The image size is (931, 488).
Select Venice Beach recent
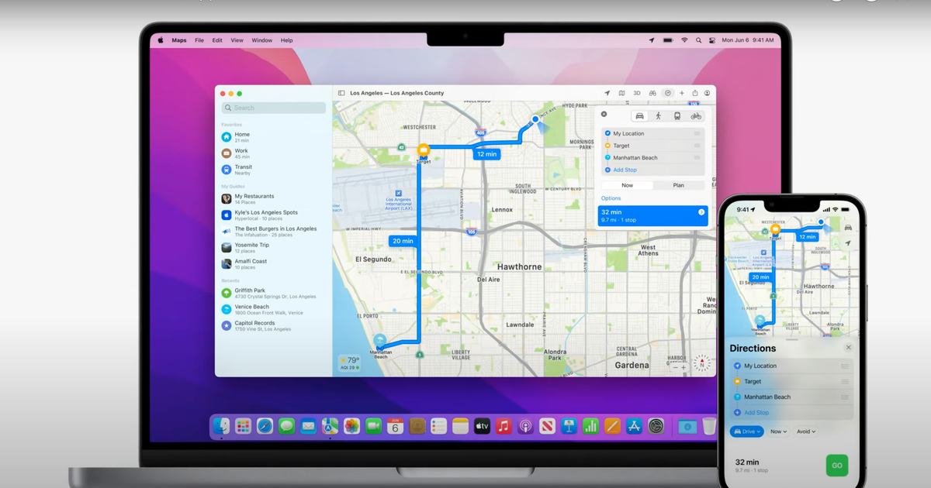coord(274,309)
